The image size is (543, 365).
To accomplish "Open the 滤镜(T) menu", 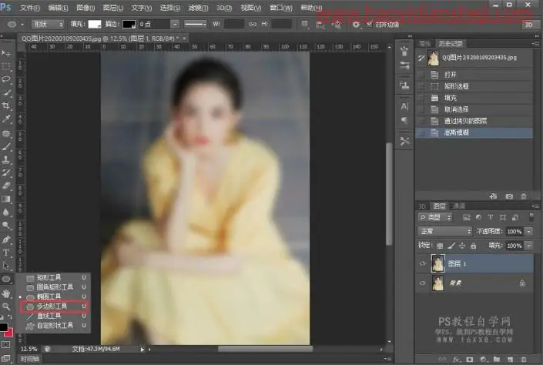I will coord(198,8).
